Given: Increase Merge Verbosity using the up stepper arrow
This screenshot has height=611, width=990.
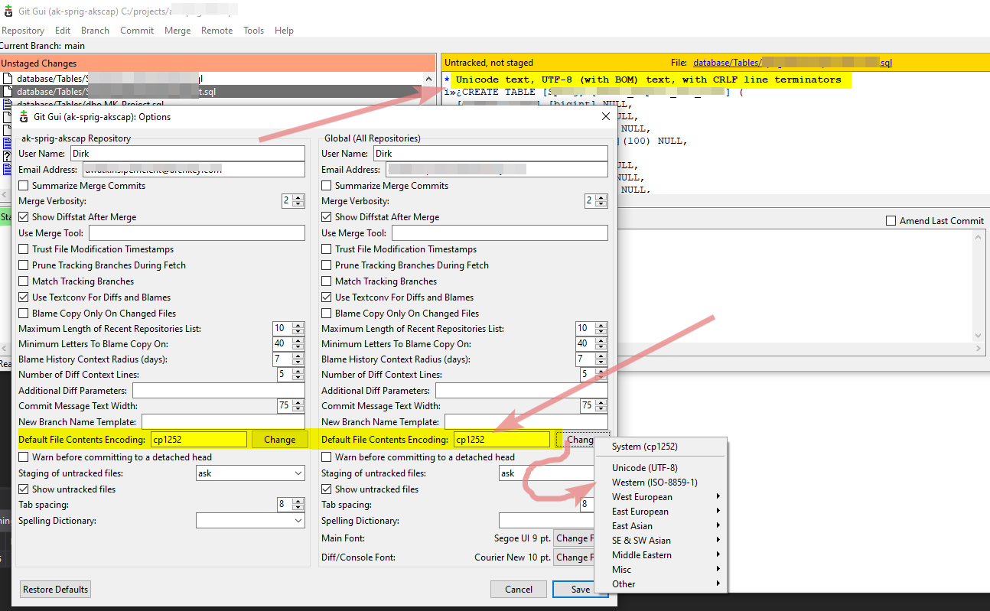Looking at the screenshot, I should [x=297, y=197].
